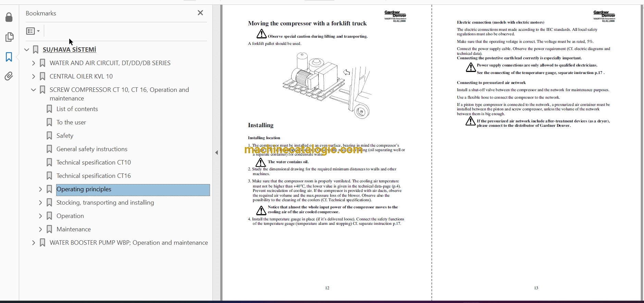Go to CENTRAL OILER KVL 10 bookmark
Image resolution: width=644 pixels, height=303 pixels.
click(x=81, y=76)
